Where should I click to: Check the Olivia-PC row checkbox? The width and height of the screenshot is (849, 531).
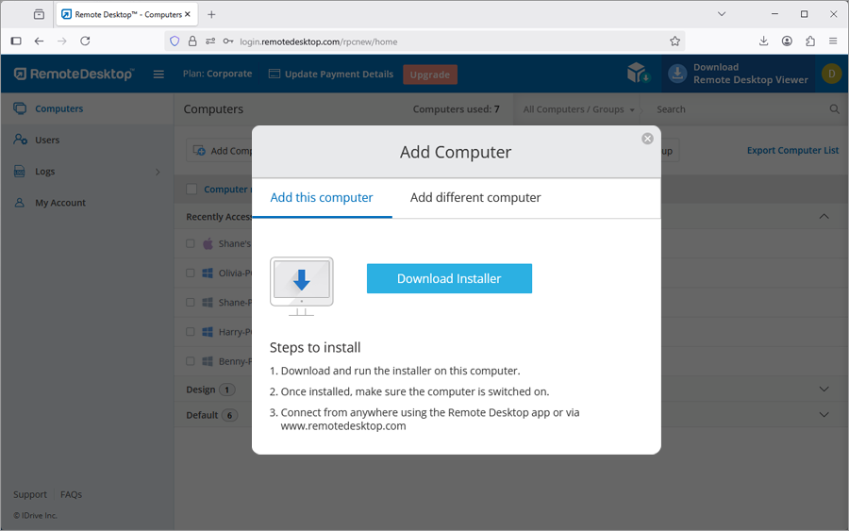(191, 274)
